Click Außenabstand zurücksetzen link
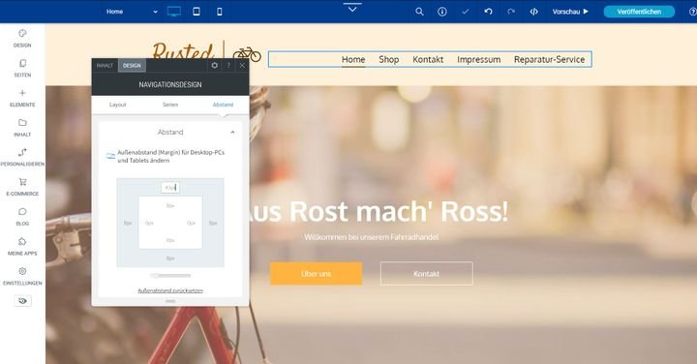The width and height of the screenshot is (697, 364). tap(170, 290)
